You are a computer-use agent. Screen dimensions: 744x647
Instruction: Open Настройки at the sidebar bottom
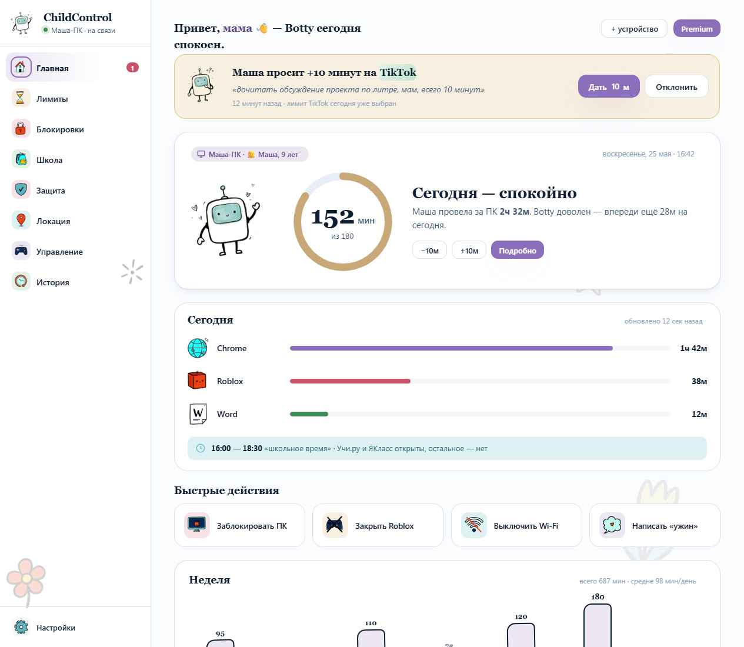coord(75,627)
